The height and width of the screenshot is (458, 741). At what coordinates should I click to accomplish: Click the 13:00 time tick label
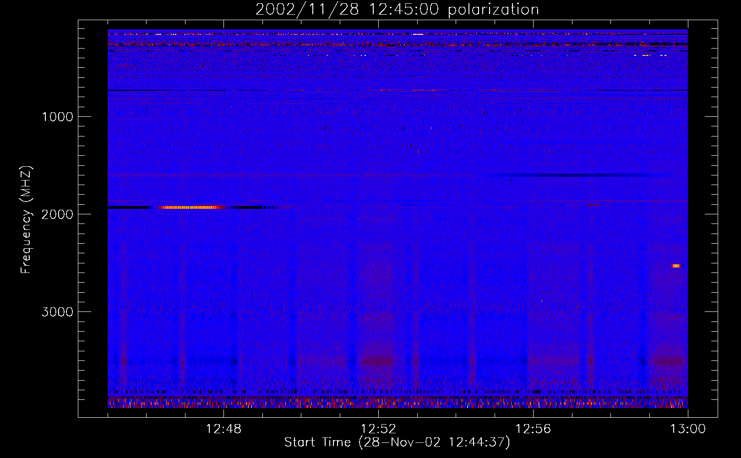click(x=688, y=429)
